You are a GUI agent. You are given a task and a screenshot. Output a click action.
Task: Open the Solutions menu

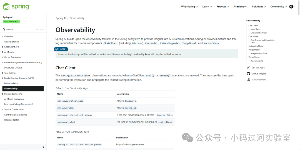pos(259,6)
